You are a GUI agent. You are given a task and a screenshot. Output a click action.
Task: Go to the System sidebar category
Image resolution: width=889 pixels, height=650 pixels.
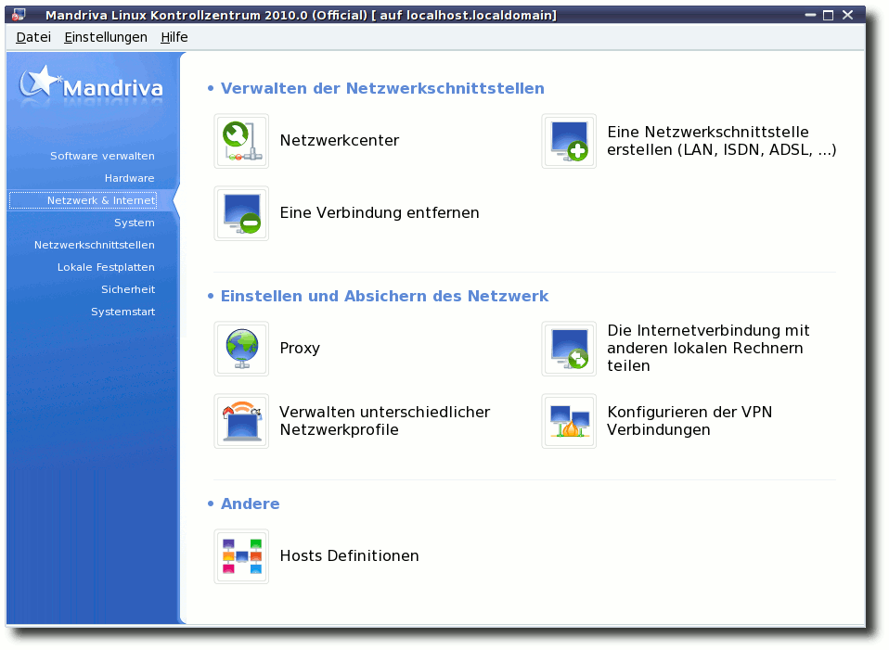[x=134, y=223]
